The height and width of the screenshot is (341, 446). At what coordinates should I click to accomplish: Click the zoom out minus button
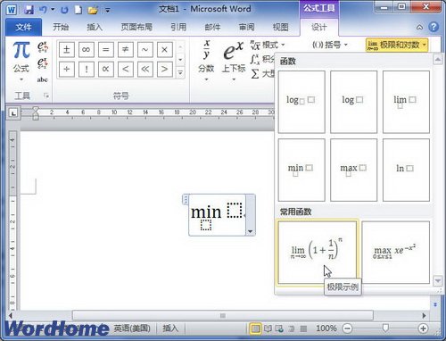347,329
